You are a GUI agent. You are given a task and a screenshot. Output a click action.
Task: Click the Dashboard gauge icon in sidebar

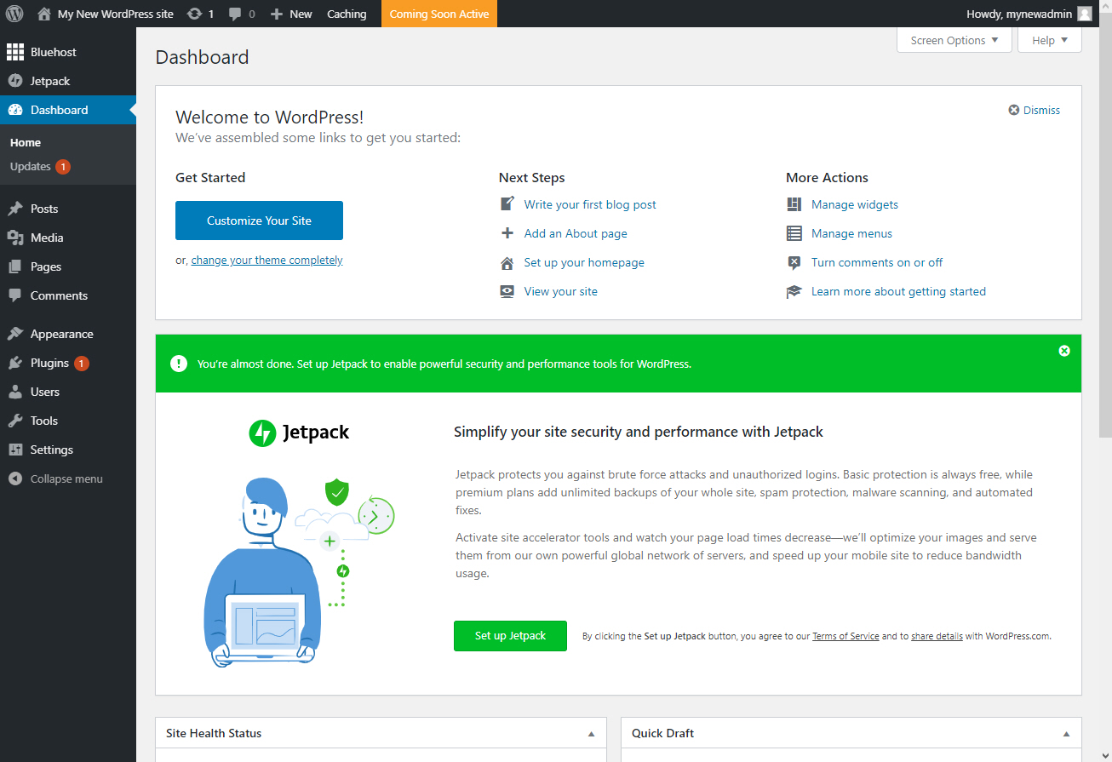click(x=15, y=110)
